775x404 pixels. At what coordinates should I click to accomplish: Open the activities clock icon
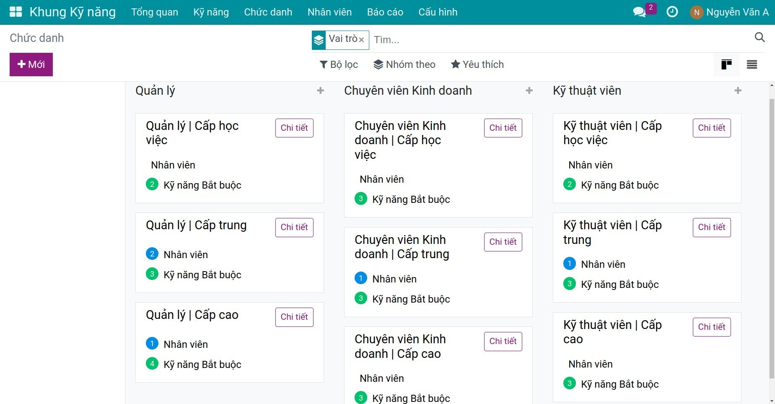coord(672,12)
